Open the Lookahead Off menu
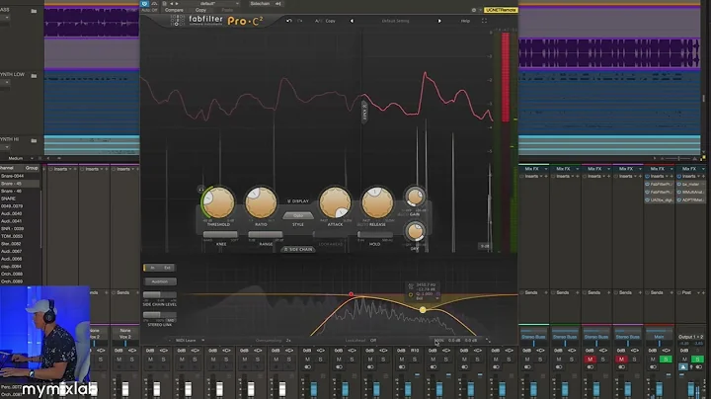The height and width of the screenshot is (399, 711). click(361, 340)
